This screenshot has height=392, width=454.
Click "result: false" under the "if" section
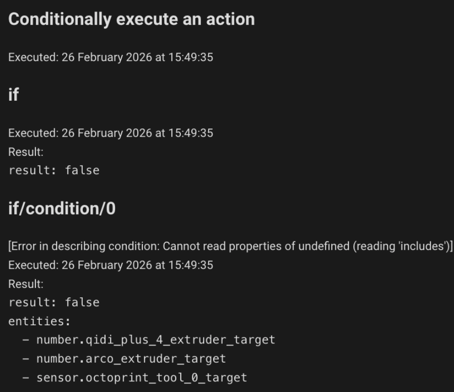click(54, 170)
